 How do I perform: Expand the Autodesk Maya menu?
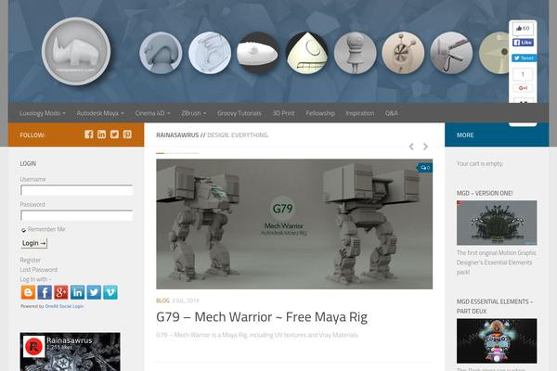click(100, 113)
